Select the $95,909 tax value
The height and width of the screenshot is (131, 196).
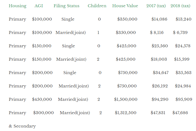tap(184, 99)
